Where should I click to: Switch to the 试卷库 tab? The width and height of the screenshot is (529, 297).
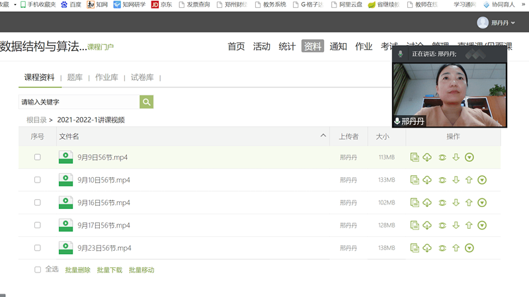coord(142,77)
